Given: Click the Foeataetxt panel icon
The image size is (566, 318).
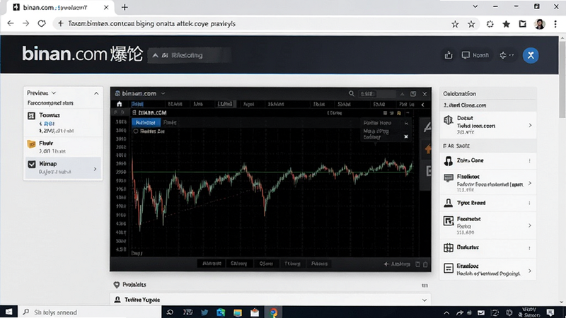Looking at the screenshot, I should (449, 220).
